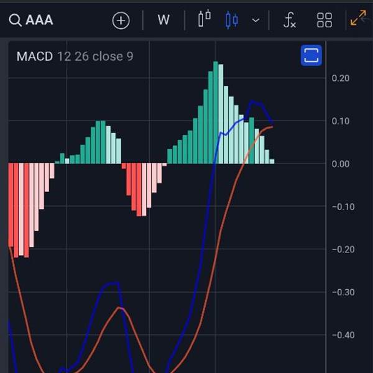Expand the chart type chevron dropdown

(256, 21)
